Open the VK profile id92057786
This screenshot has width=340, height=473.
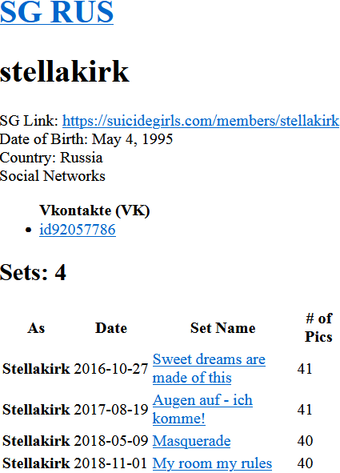pos(78,230)
